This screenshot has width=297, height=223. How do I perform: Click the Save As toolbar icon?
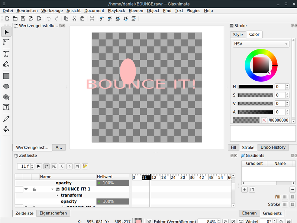(31, 19)
